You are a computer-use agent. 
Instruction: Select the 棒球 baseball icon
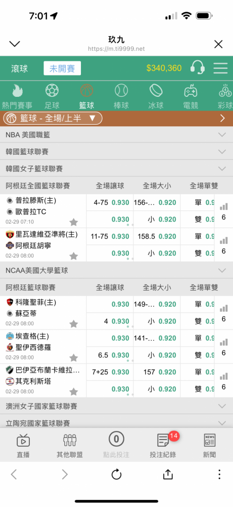click(x=121, y=91)
